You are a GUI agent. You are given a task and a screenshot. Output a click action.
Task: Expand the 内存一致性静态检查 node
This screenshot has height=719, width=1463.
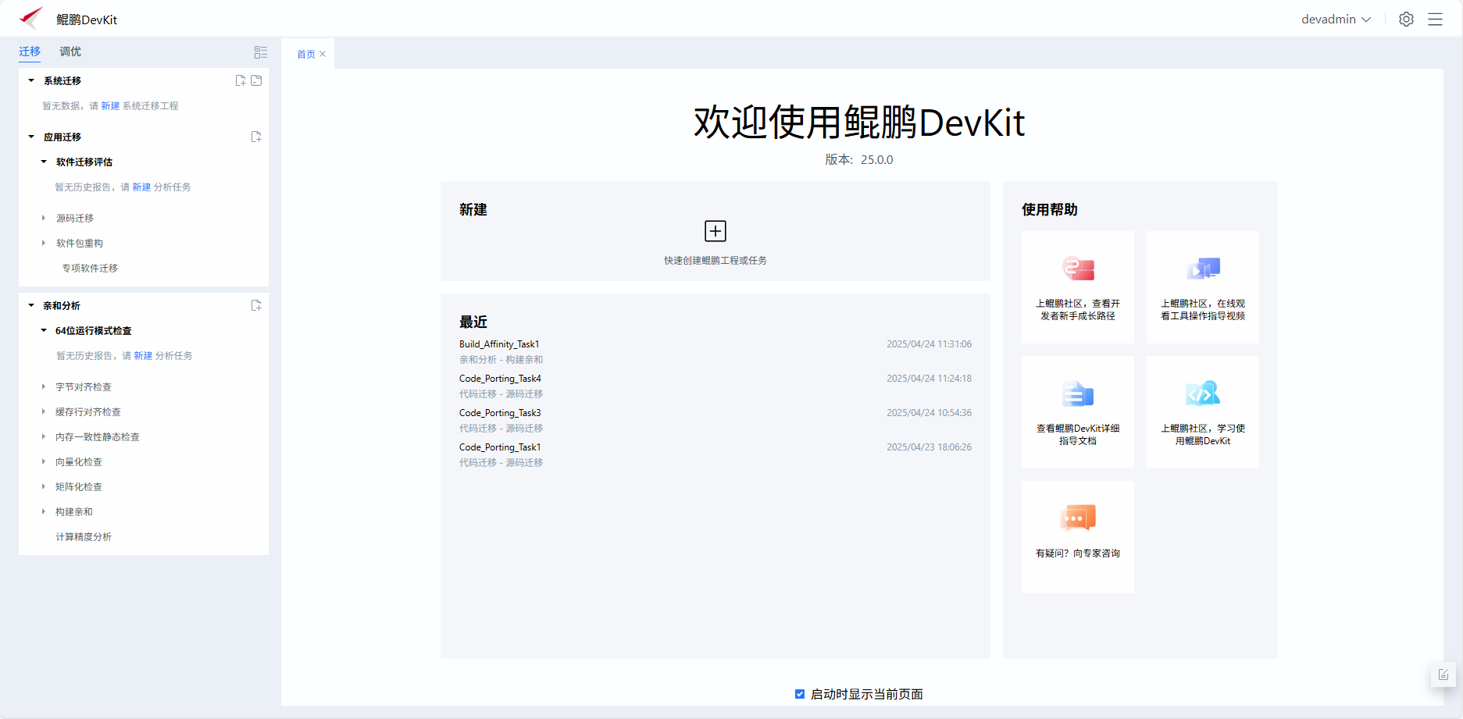pos(44,436)
